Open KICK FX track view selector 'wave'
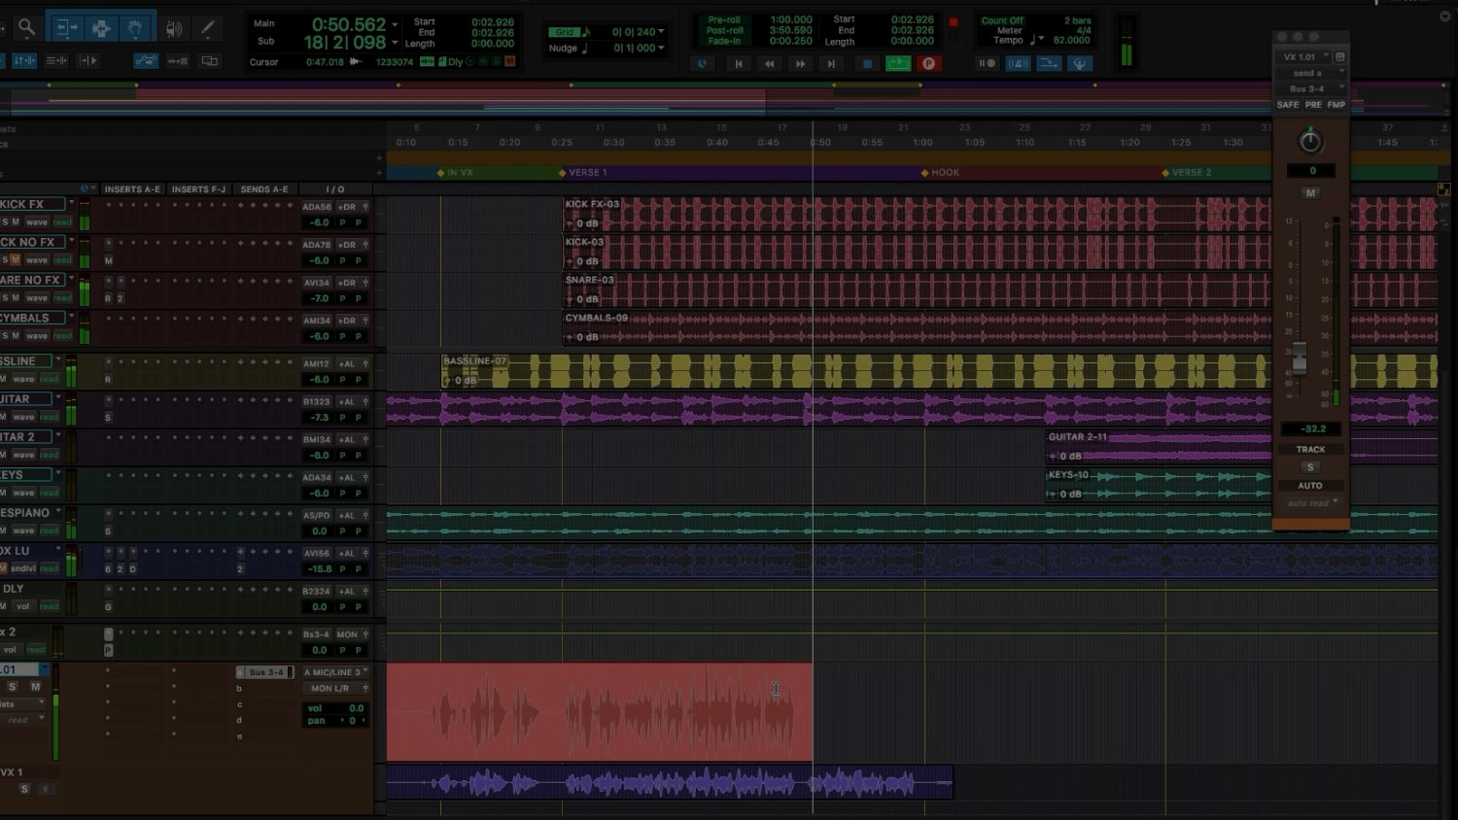This screenshot has width=1458, height=820. pyautogui.click(x=37, y=222)
